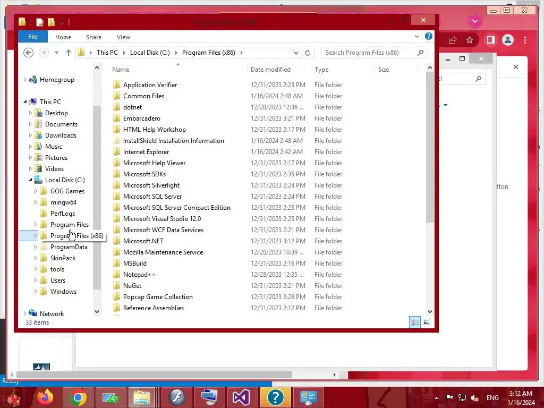The image size is (544, 408).
Task: Switch to Details view icon in status bar
Action: click(415, 322)
